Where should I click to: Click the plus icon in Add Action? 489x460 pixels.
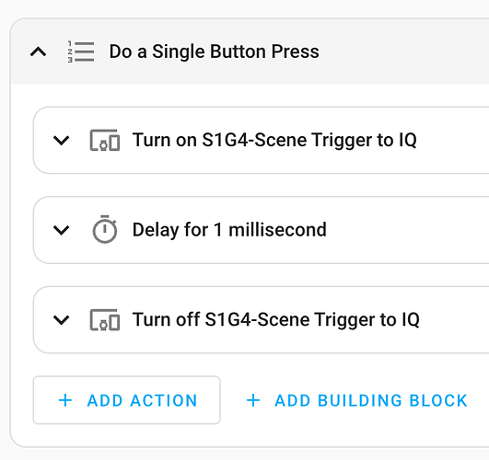click(65, 400)
